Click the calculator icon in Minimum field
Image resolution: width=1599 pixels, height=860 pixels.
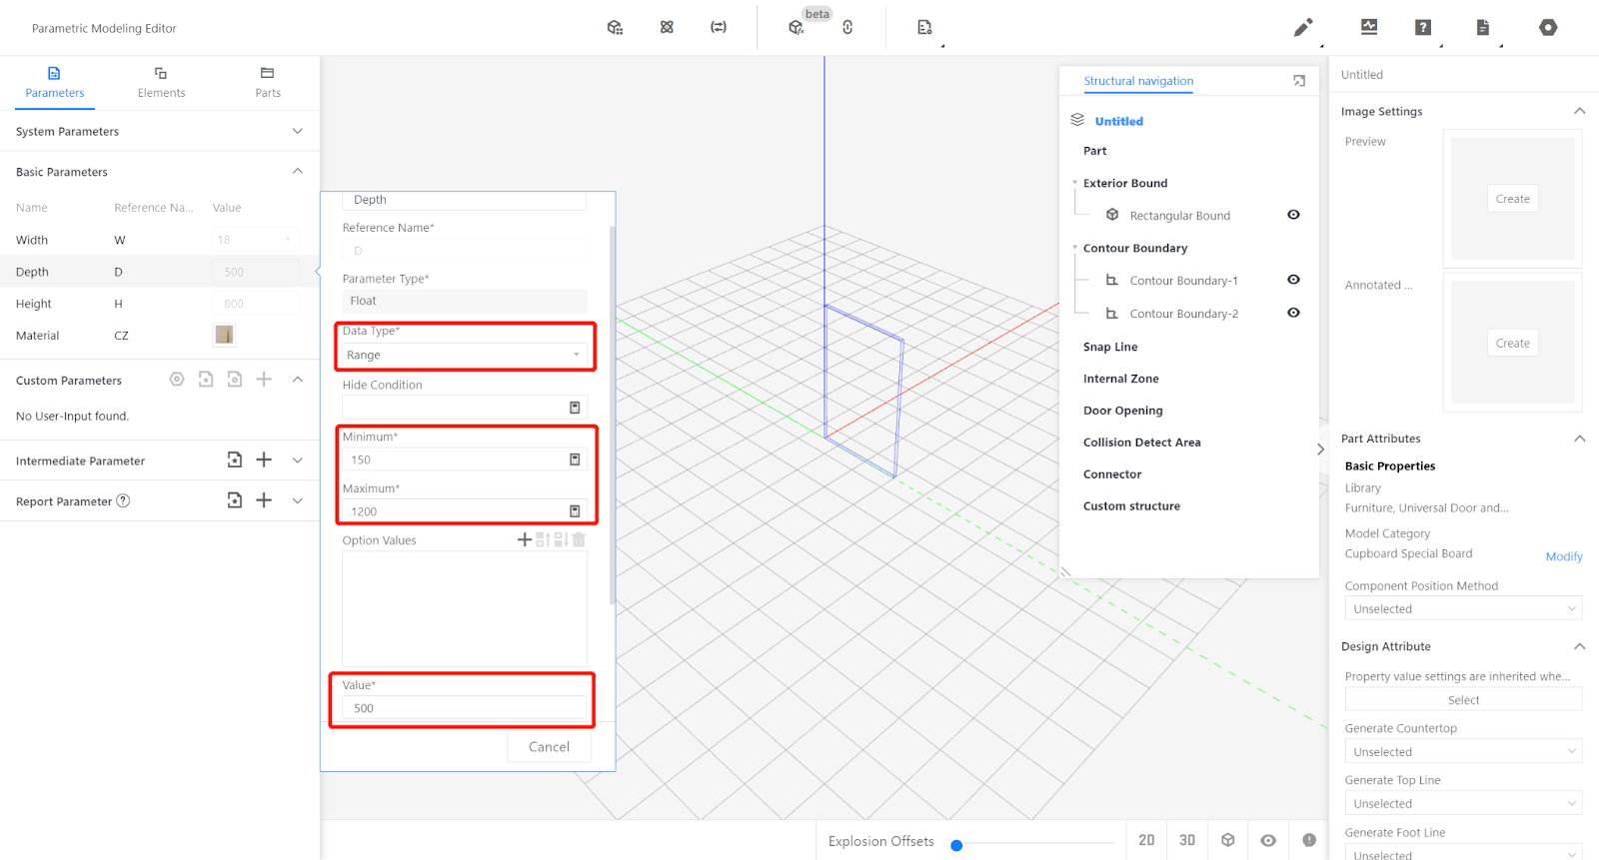coord(575,459)
